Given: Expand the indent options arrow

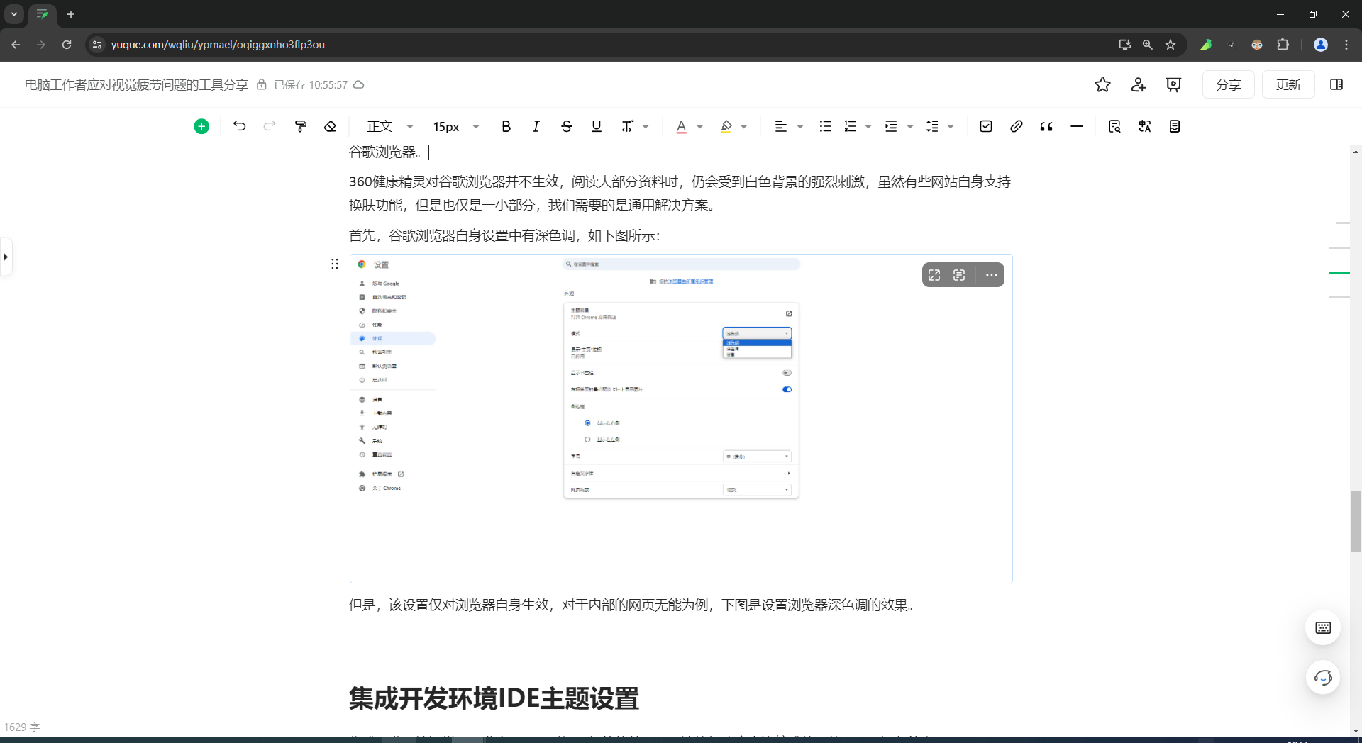Looking at the screenshot, I should pos(910,126).
